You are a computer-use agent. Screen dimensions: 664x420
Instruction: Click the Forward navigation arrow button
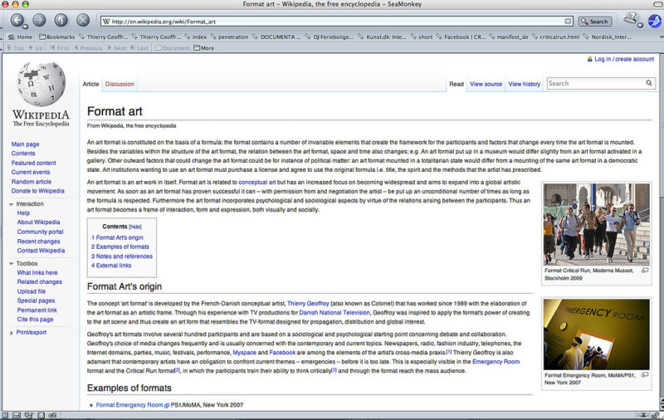pyautogui.click(x=39, y=20)
